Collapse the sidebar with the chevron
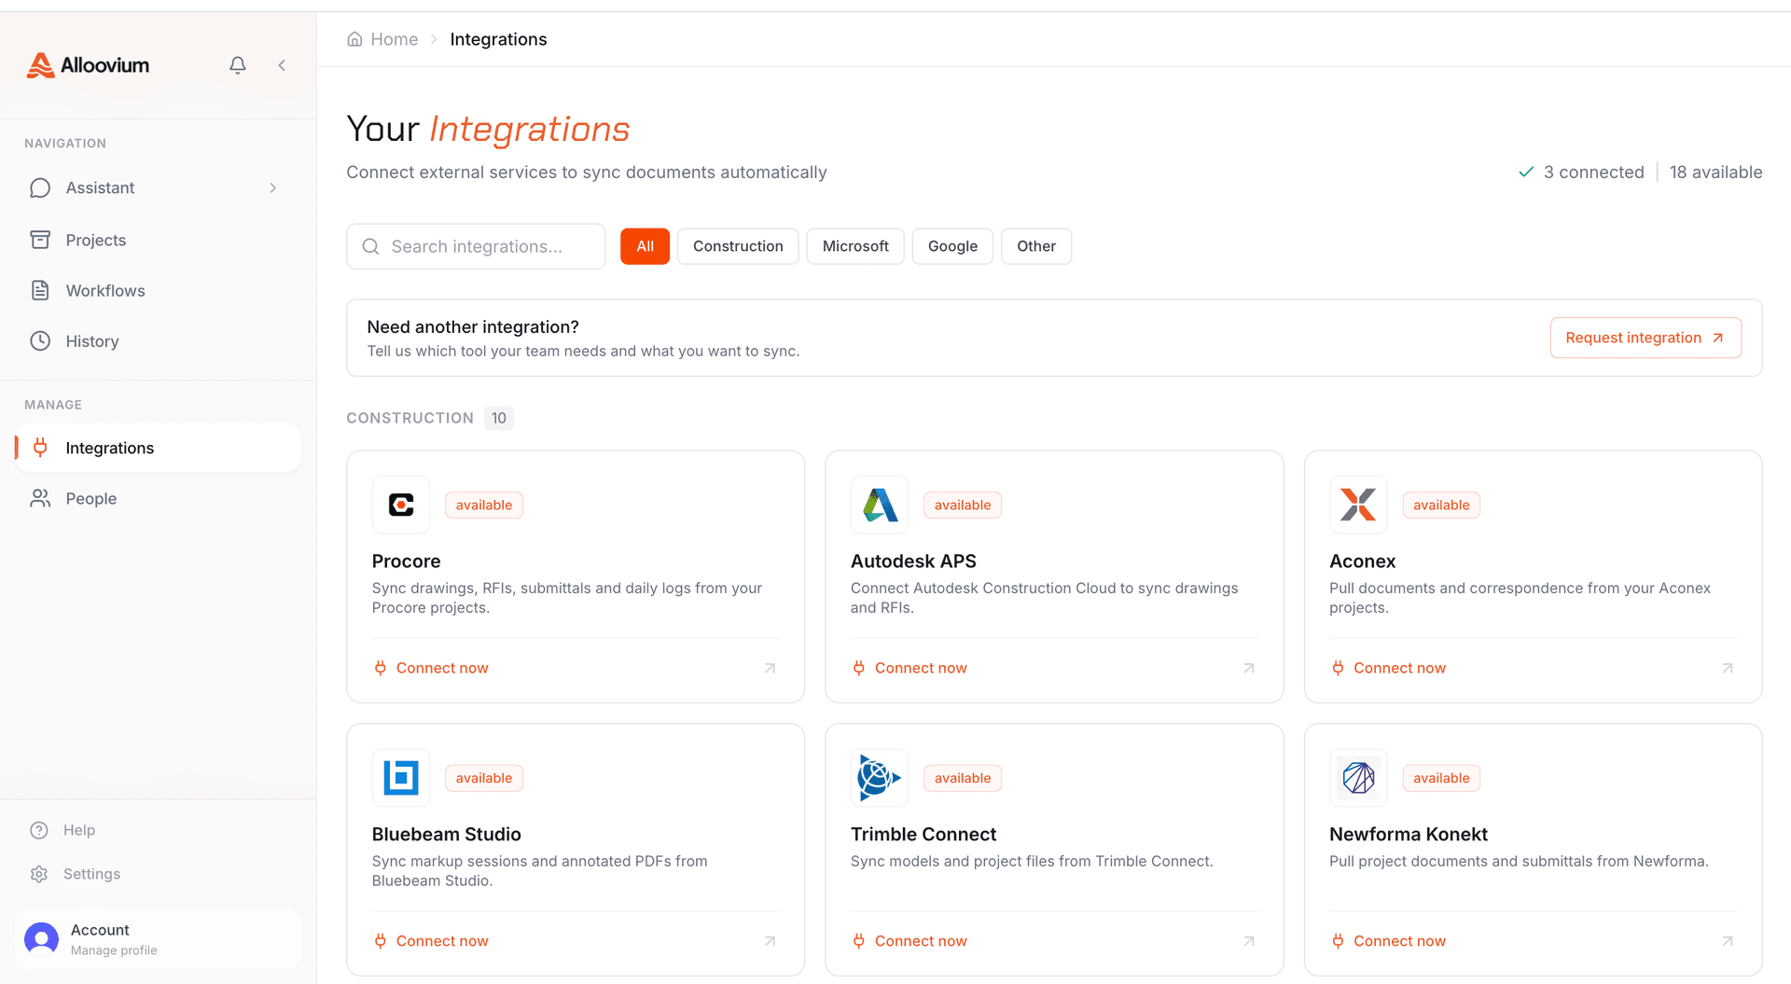 282,65
